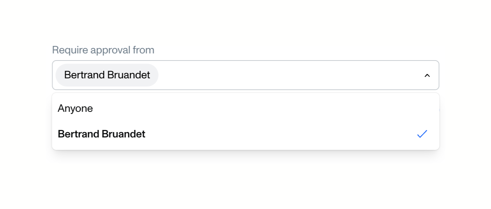Focus the Require approval from select field
The height and width of the screenshot is (209, 491).
pyautogui.click(x=285, y=75)
